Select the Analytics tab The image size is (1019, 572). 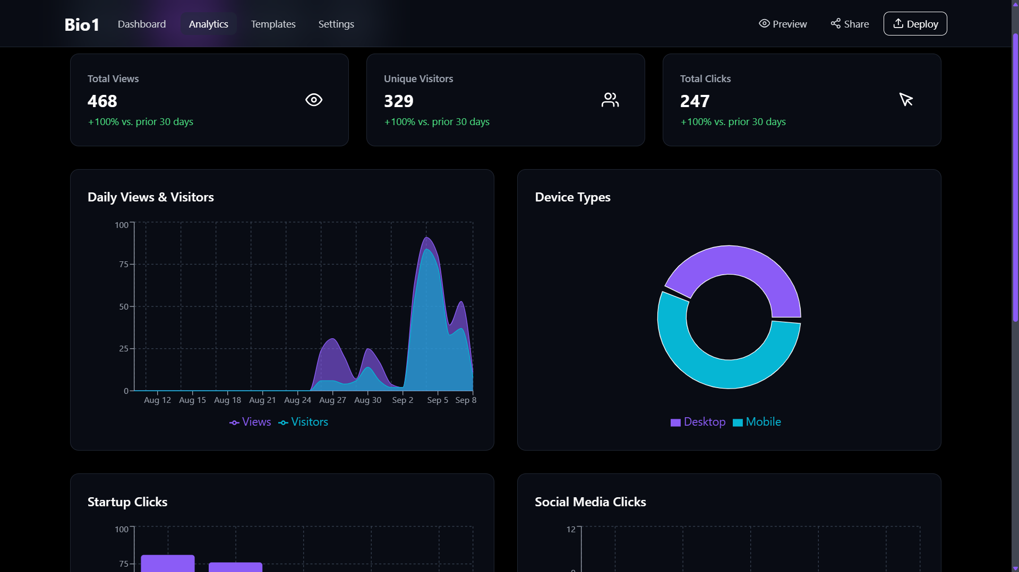(208, 24)
